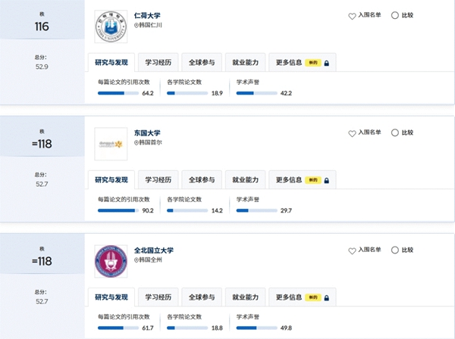Image resolution: width=455 pixels, height=339 pixels.
Task: Select the 比较 radio button for 仁荷大学
Action: [395, 15]
